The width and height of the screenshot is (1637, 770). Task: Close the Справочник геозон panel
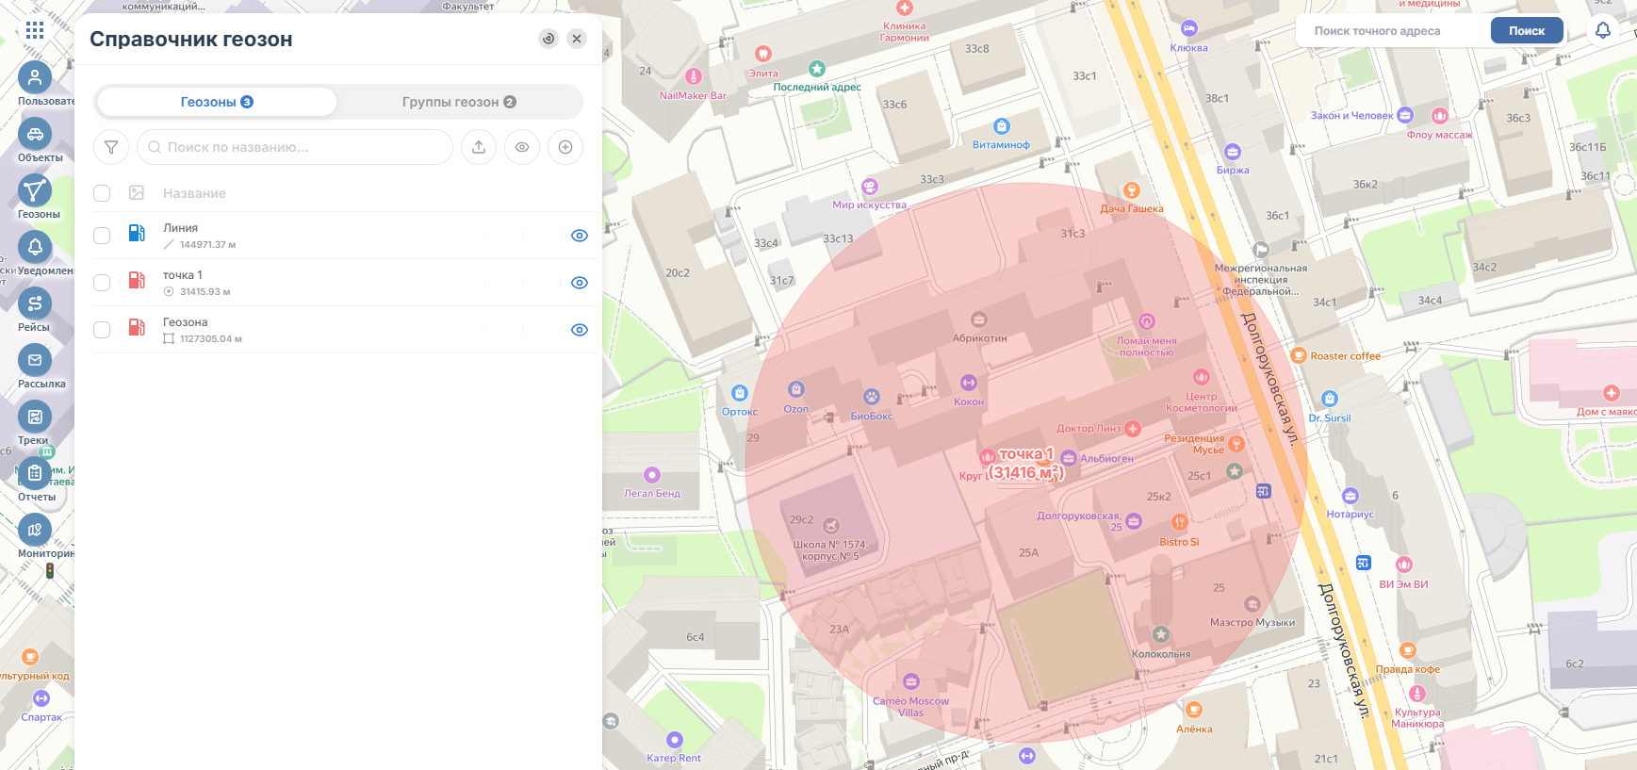(577, 39)
